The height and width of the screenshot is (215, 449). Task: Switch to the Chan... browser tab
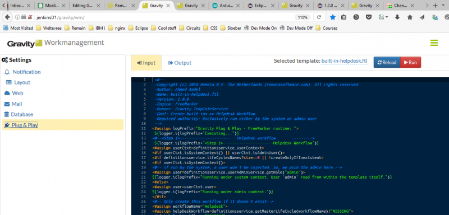[x=400, y=6]
